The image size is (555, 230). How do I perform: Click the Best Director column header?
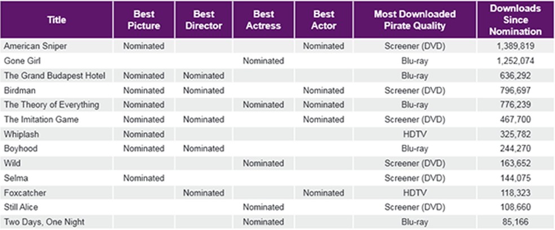pos(203,20)
